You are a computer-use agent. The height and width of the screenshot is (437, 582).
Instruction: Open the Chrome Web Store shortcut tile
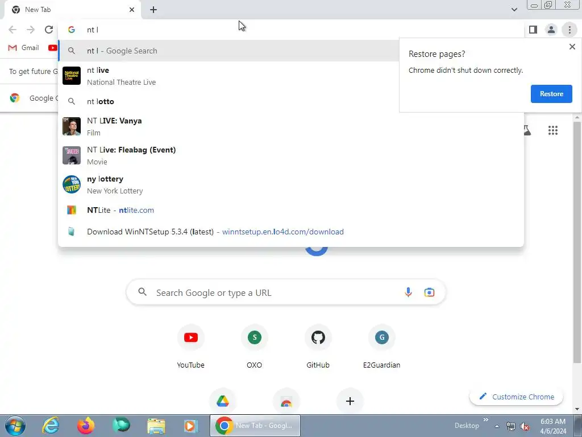tap(286, 401)
